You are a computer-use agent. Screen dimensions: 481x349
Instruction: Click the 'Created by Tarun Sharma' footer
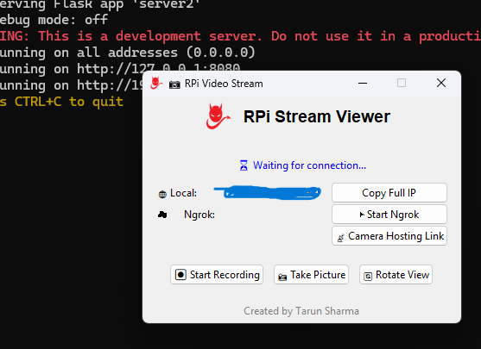301,311
